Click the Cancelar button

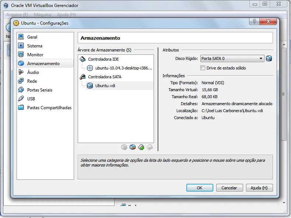click(229, 188)
